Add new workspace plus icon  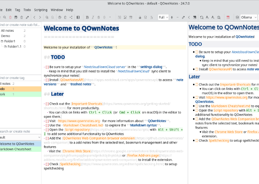[x=172, y=17]
